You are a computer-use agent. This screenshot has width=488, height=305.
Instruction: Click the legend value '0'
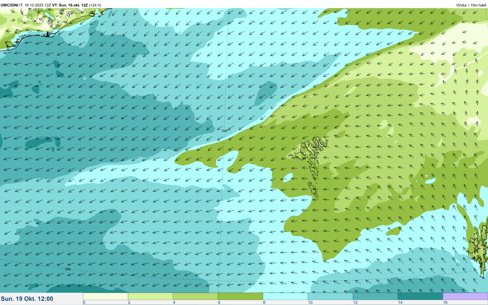point(84,302)
